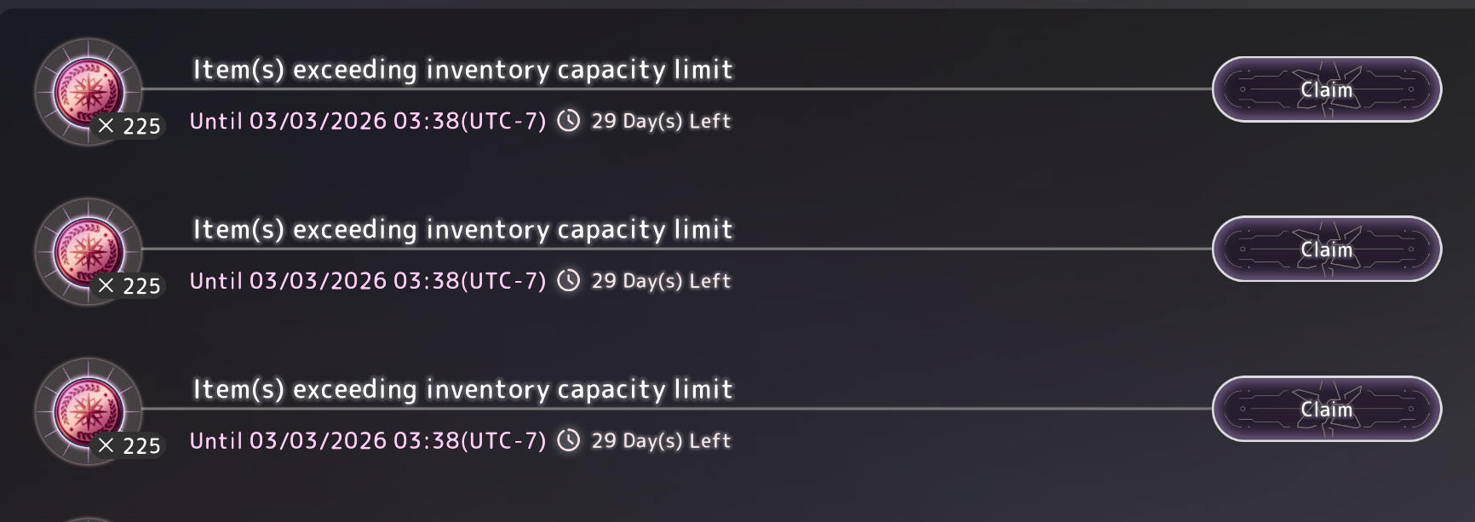Screen dimensions: 1475x522
Task: Click "29 Day(s) Left" in the third entry
Action: pyautogui.click(x=661, y=440)
